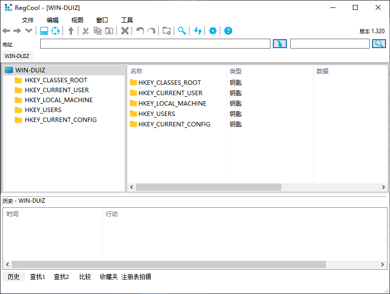
Task: Open the navigation history dropdown chevron
Action: pos(29,31)
